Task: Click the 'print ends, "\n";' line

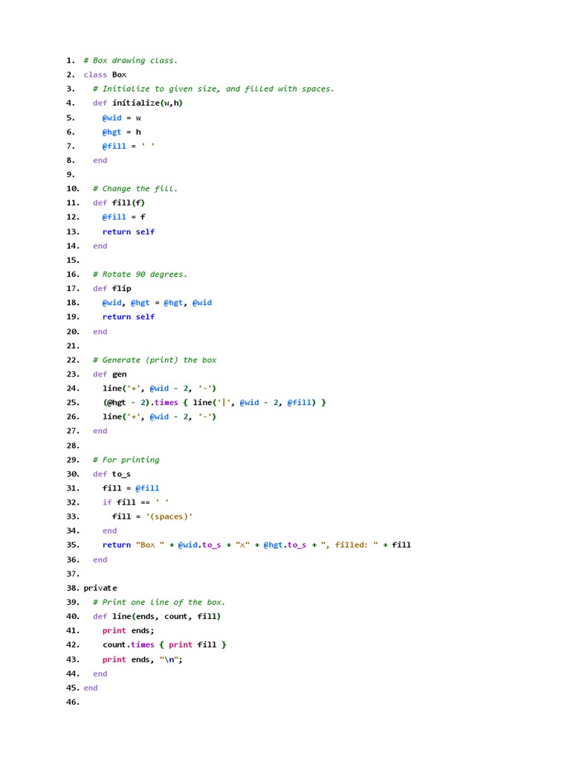Action: pyautogui.click(x=143, y=659)
